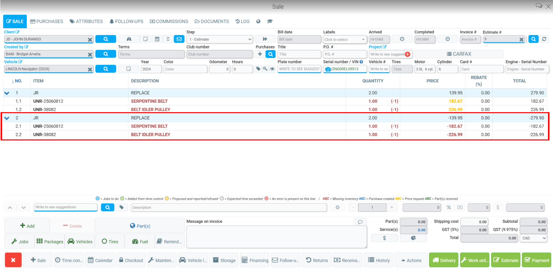Set Arrived time with clock icon

(x=402, y=39)
